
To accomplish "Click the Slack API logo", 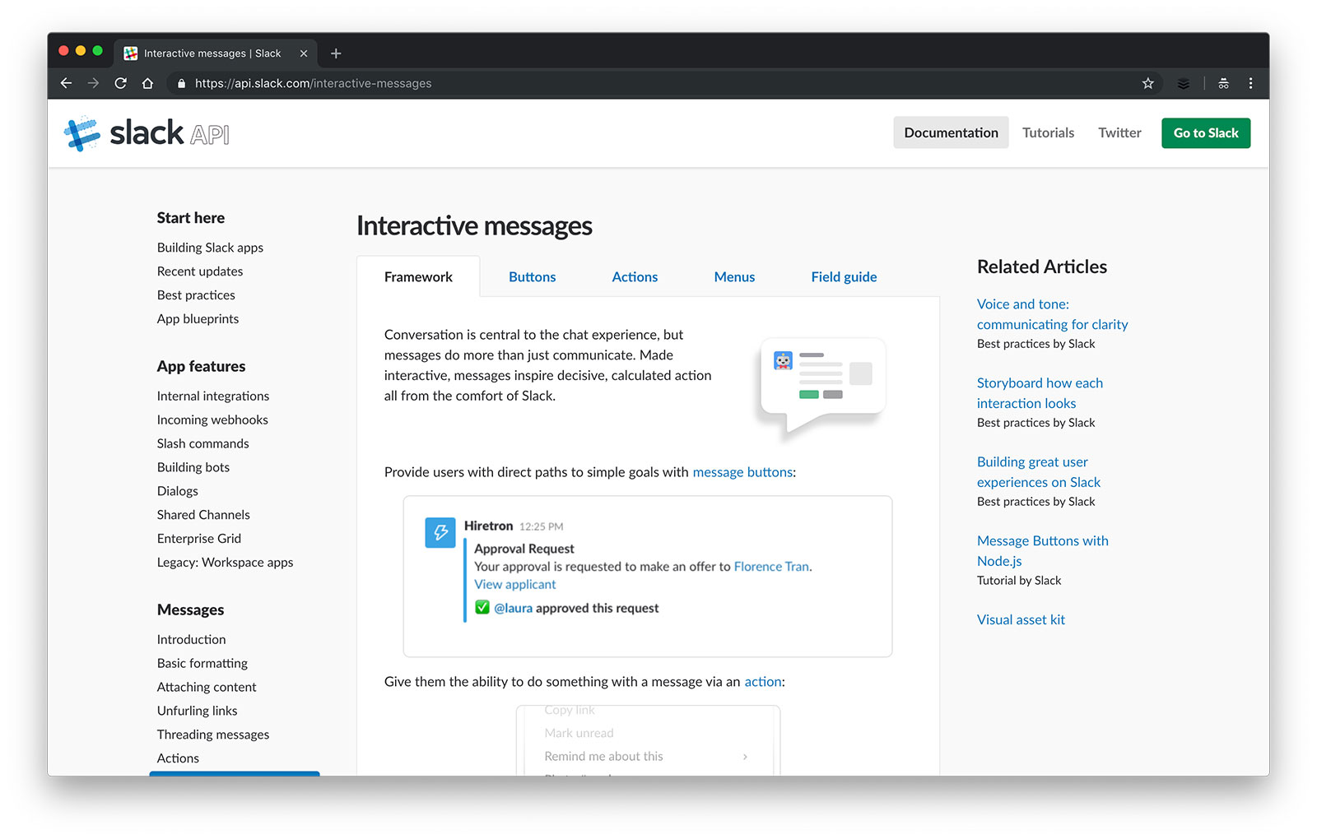I will point(147,133).
